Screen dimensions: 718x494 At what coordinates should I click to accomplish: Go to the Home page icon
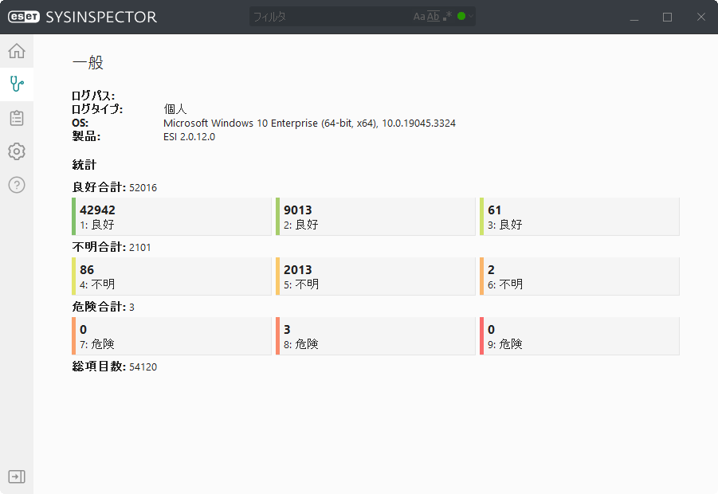(x=17, y=51)
